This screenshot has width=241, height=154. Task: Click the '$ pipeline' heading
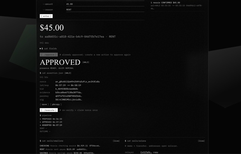click(x=46, y=115)
